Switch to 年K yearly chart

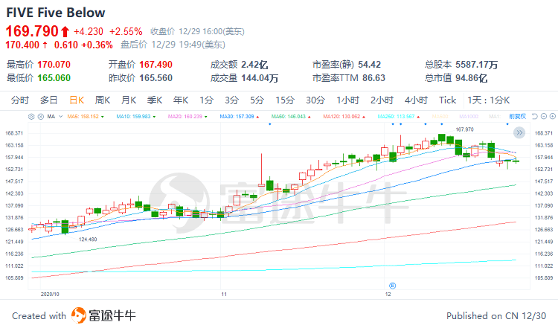[x=181, y=100]
